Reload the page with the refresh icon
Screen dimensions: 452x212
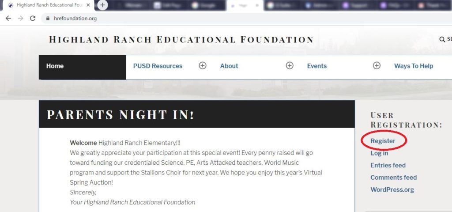tap(32, 19)
